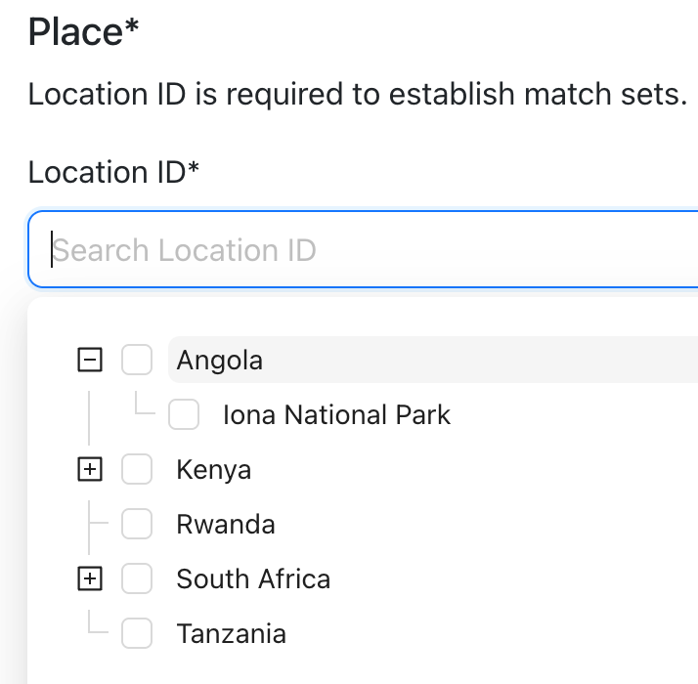This screenshot has width=698, height=684.
Task: Choose the Iona National Park label
Action: [336, 415]
